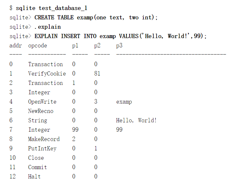Click the 'p3' column header
The image size is (243, 183).
click(x=119, y=46)
